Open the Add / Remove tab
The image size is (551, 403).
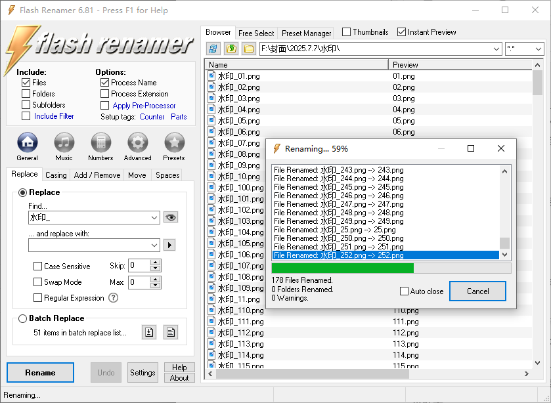(97, 175)
